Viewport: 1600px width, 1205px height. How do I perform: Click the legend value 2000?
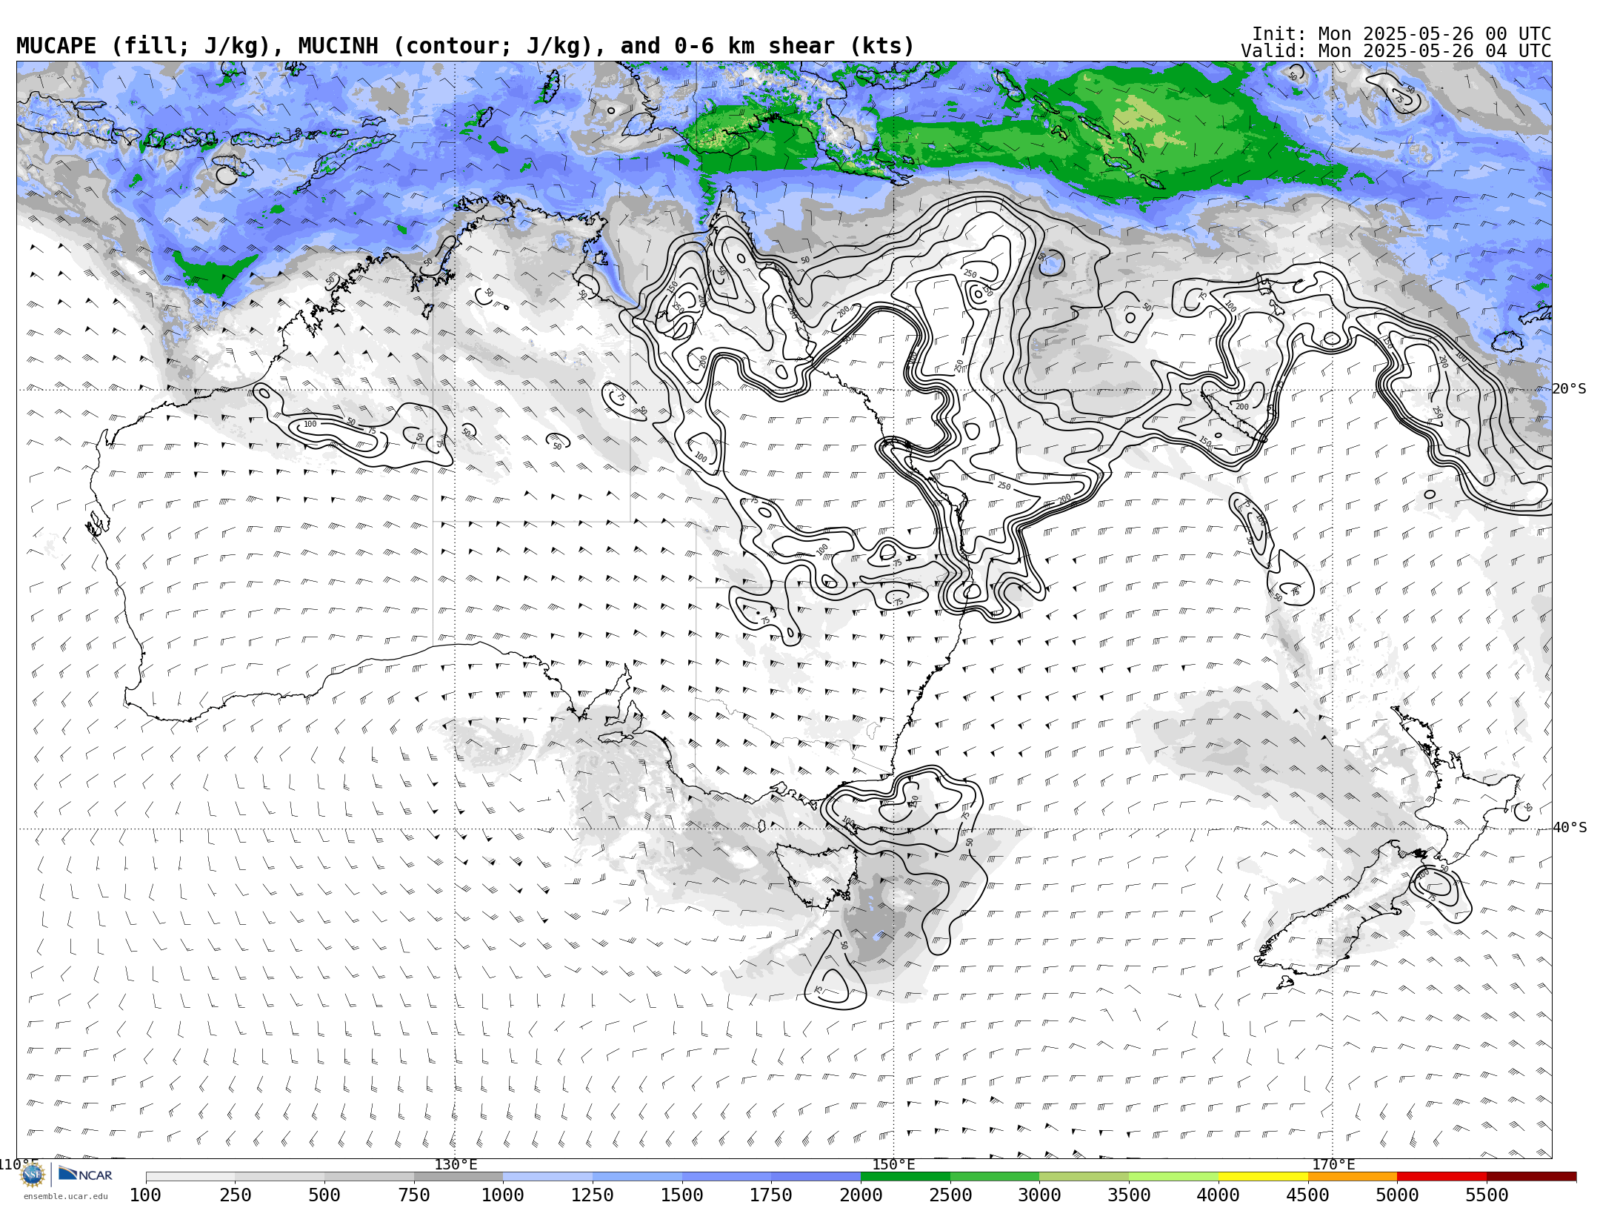click(x=861, y=1195)
